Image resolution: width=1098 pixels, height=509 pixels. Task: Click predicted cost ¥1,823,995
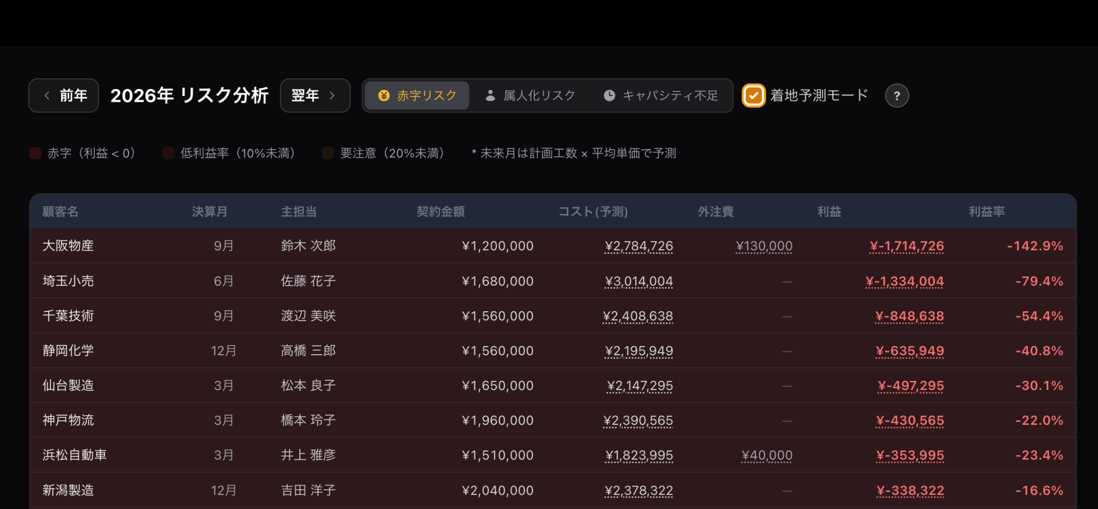tap(639, 455)
